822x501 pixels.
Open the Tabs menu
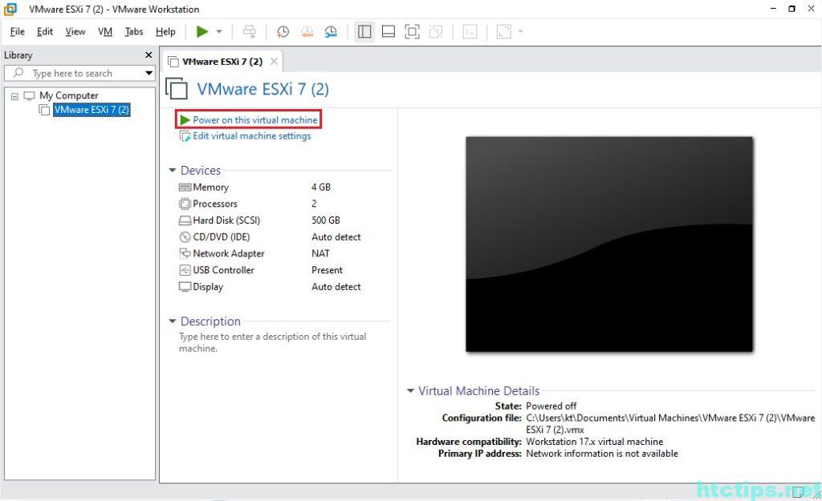[134, 32]
